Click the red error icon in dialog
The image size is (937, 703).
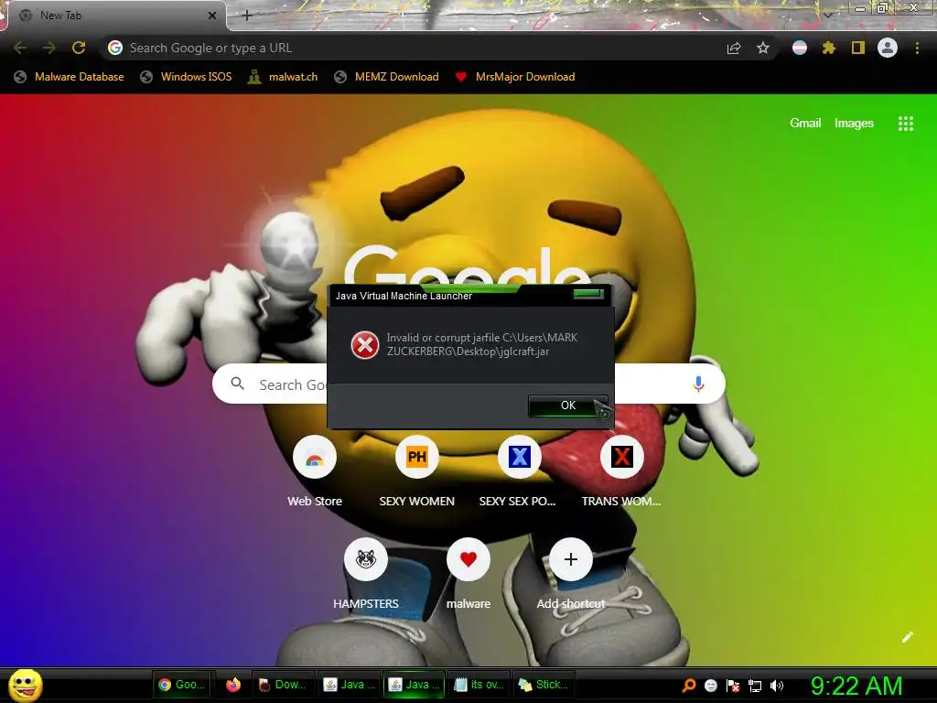[364, 345]
